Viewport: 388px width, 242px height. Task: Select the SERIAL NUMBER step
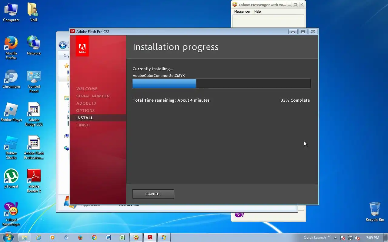(93, 96)
